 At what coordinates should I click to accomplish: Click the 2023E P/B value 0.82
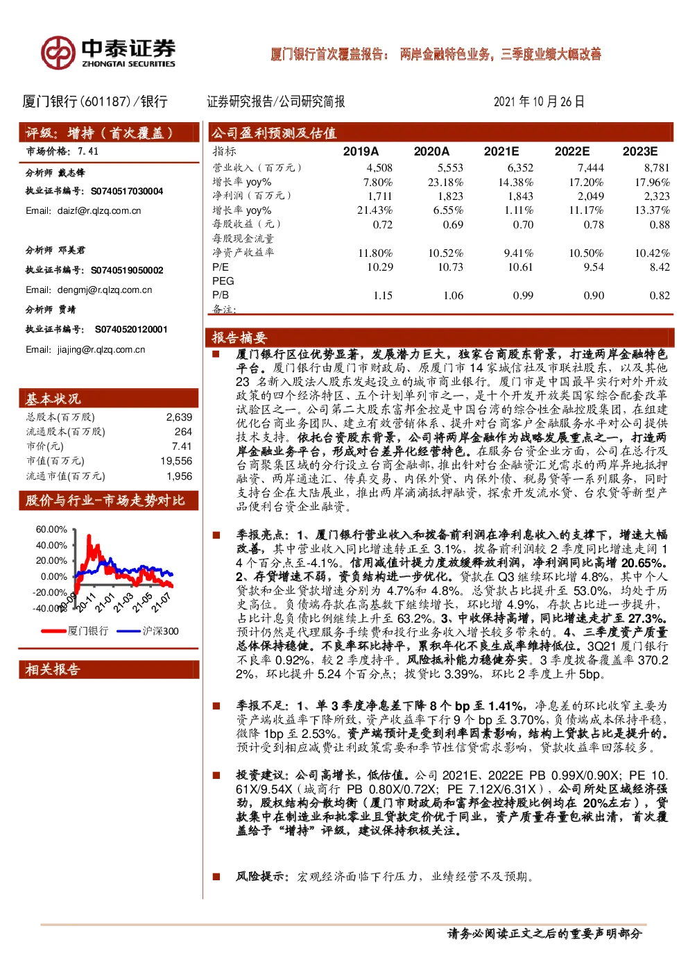660,296
